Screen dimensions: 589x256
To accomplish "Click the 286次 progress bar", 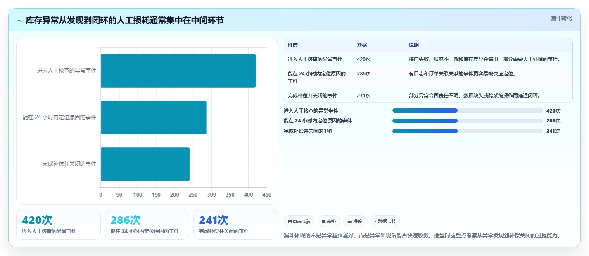I will pyautogui.click(x=468, y=121).
